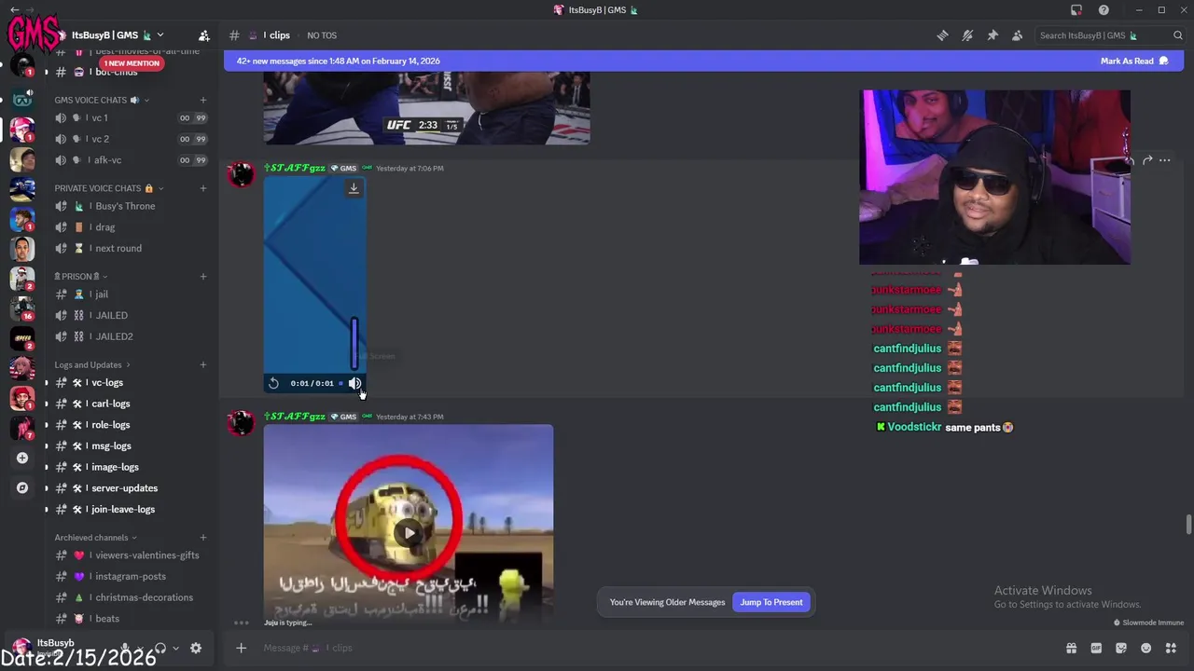Join the JAILED2 voice channel

[x=129, y=336]
